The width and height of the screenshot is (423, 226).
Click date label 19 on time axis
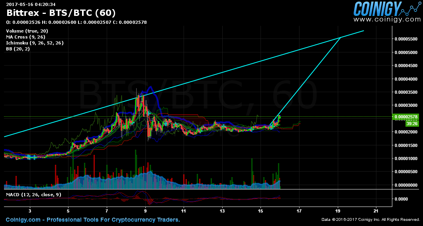pyautogui.click(x=338, y=211)
